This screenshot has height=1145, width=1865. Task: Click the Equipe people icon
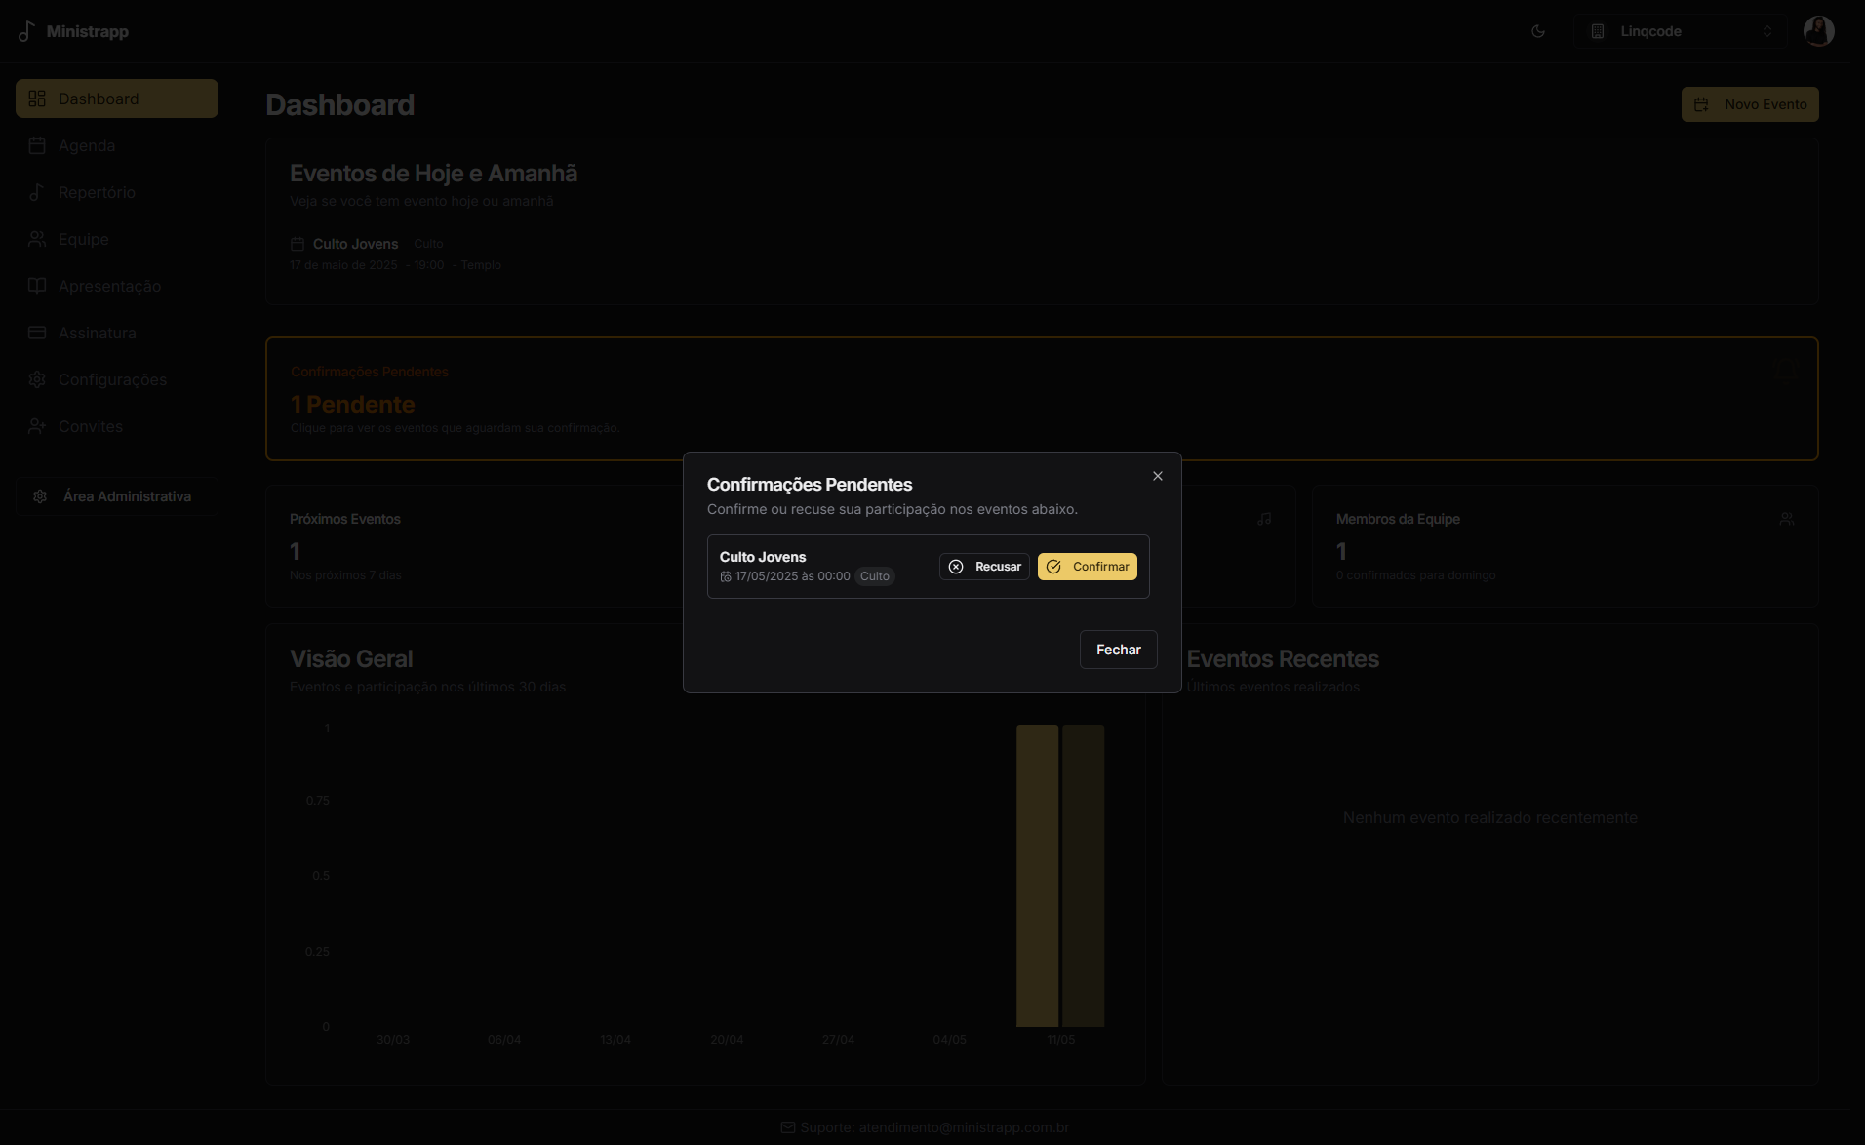37,239
